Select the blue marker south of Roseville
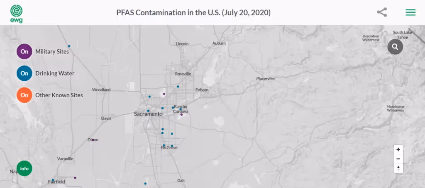Viewport: 425px width, 188px height. tap(178, 87)
